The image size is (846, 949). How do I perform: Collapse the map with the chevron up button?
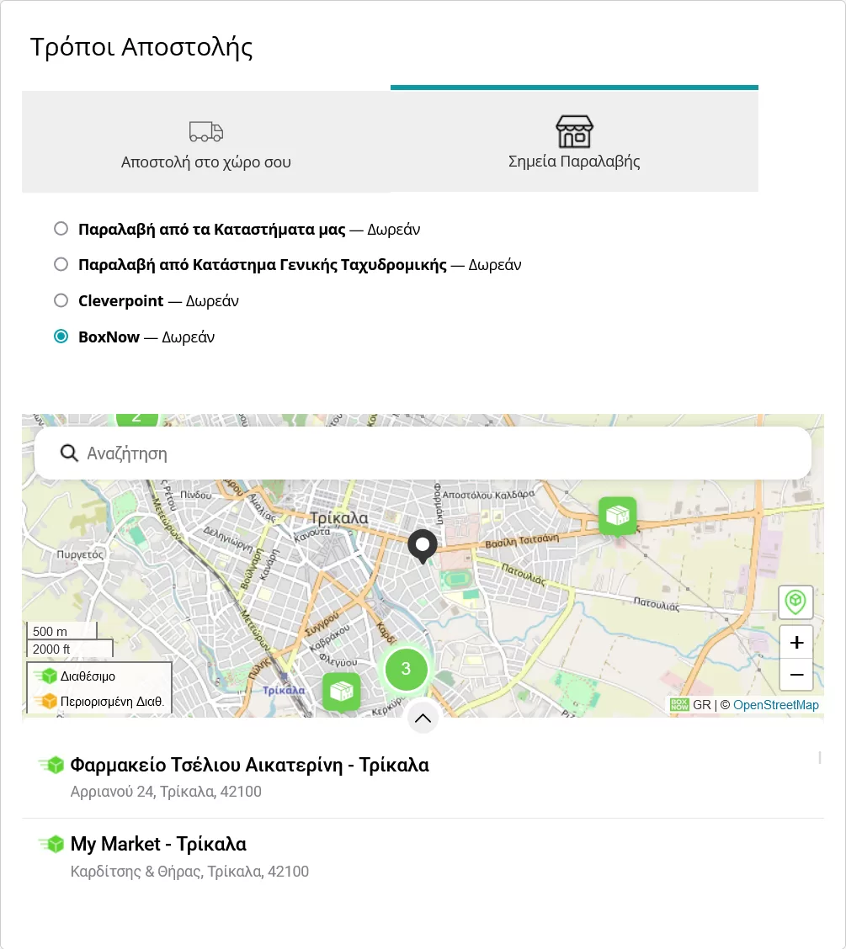[x=423, y=718]
